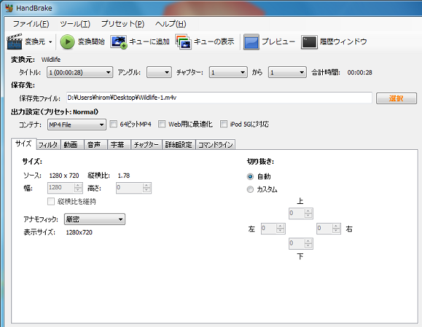Enable the iPod 5Gに対応 checkbox
Viewport: 422px width, 327px height.
coord(224,124)
